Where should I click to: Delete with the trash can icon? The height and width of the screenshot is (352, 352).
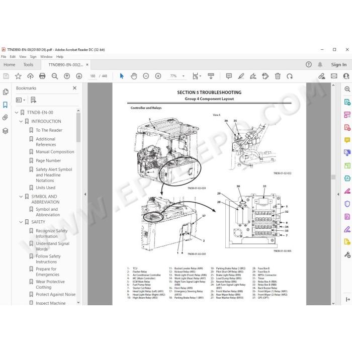(278, 76)
